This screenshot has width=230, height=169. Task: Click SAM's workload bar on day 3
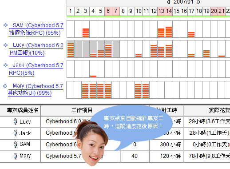tap(86, 32)
